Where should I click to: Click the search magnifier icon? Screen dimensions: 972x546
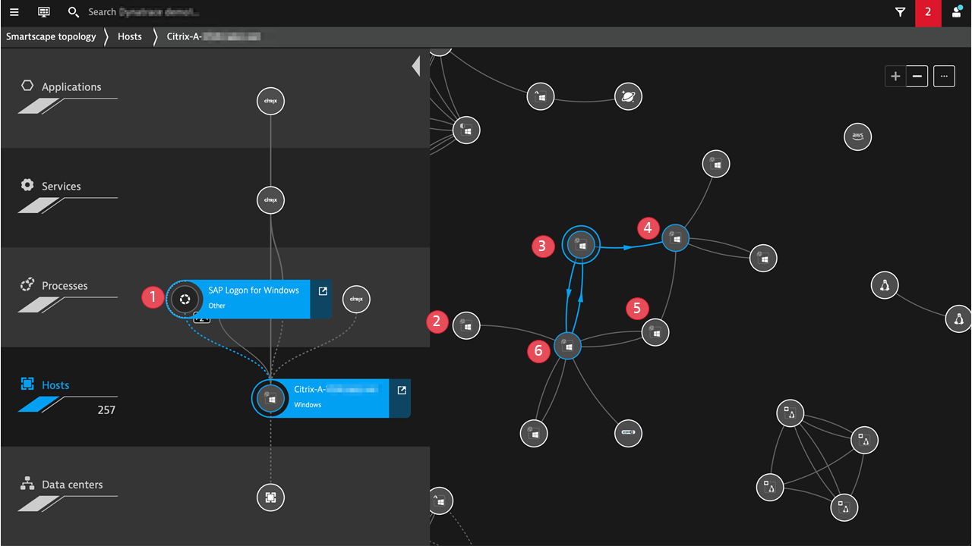coord(74,12)
